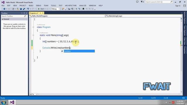Open the EDIT menu
Viewport: 187px width, 105px height.
click(x=9, y=6)
